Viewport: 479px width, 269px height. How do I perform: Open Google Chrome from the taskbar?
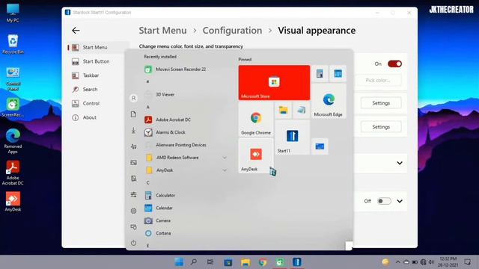coord(263,262)
